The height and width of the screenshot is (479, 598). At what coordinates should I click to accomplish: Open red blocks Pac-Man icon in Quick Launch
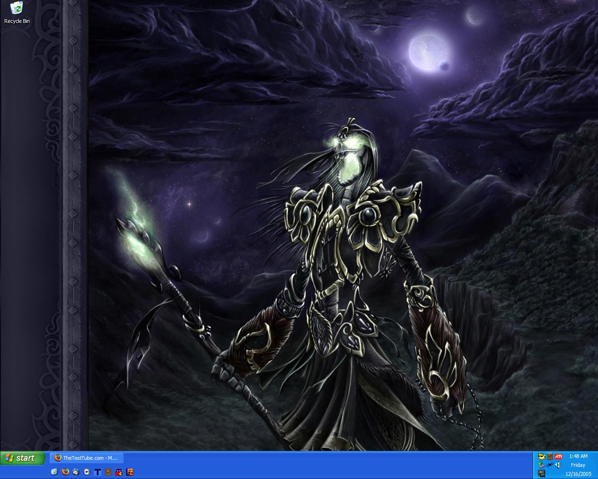coord(119,472)
